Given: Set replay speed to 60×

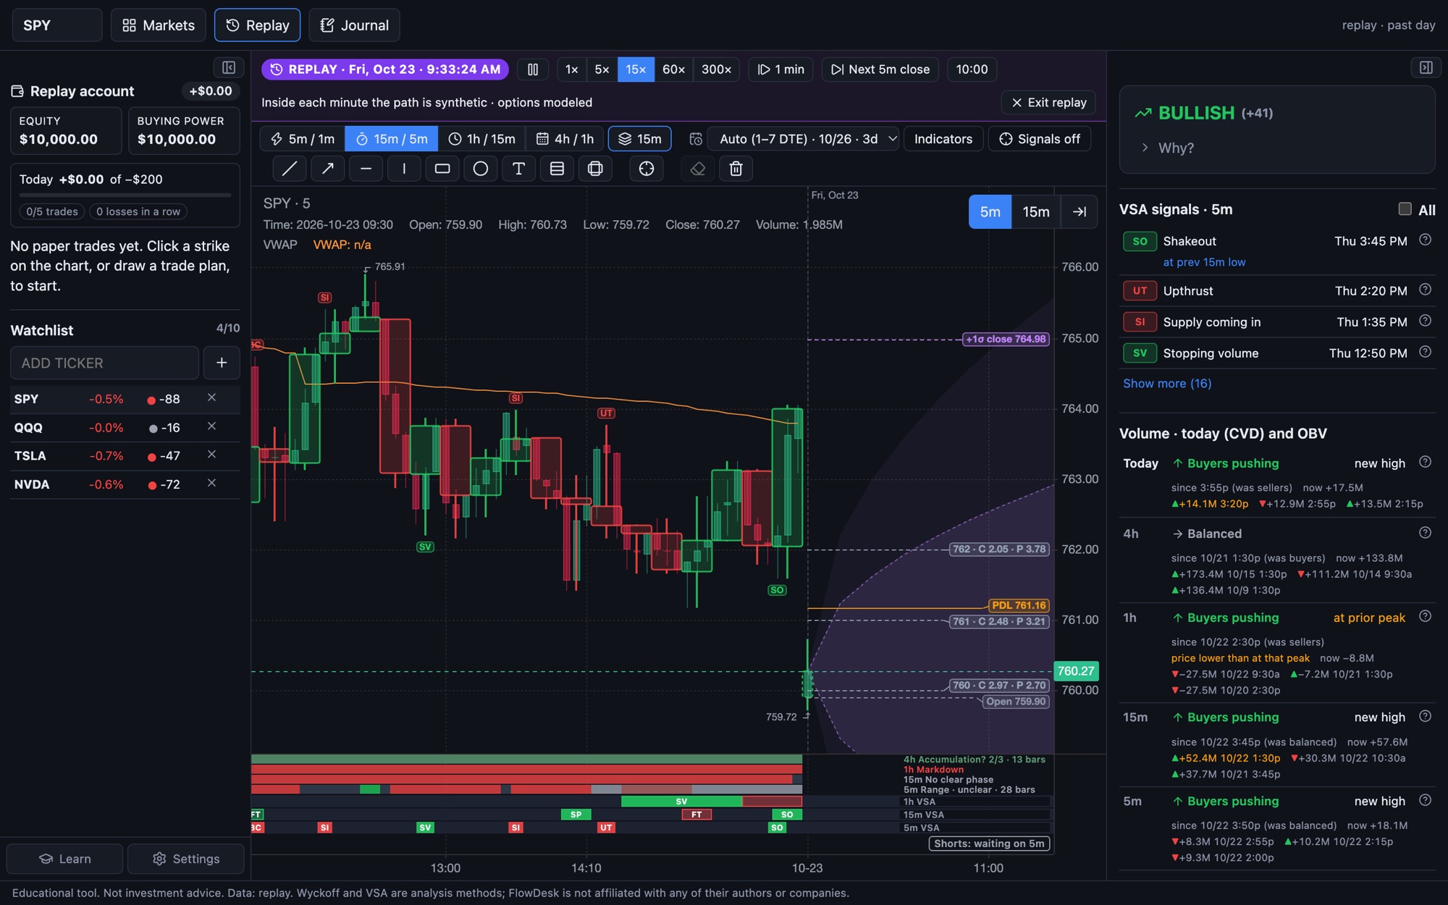Looking at the screenshot, I should [x=673, y=70].
